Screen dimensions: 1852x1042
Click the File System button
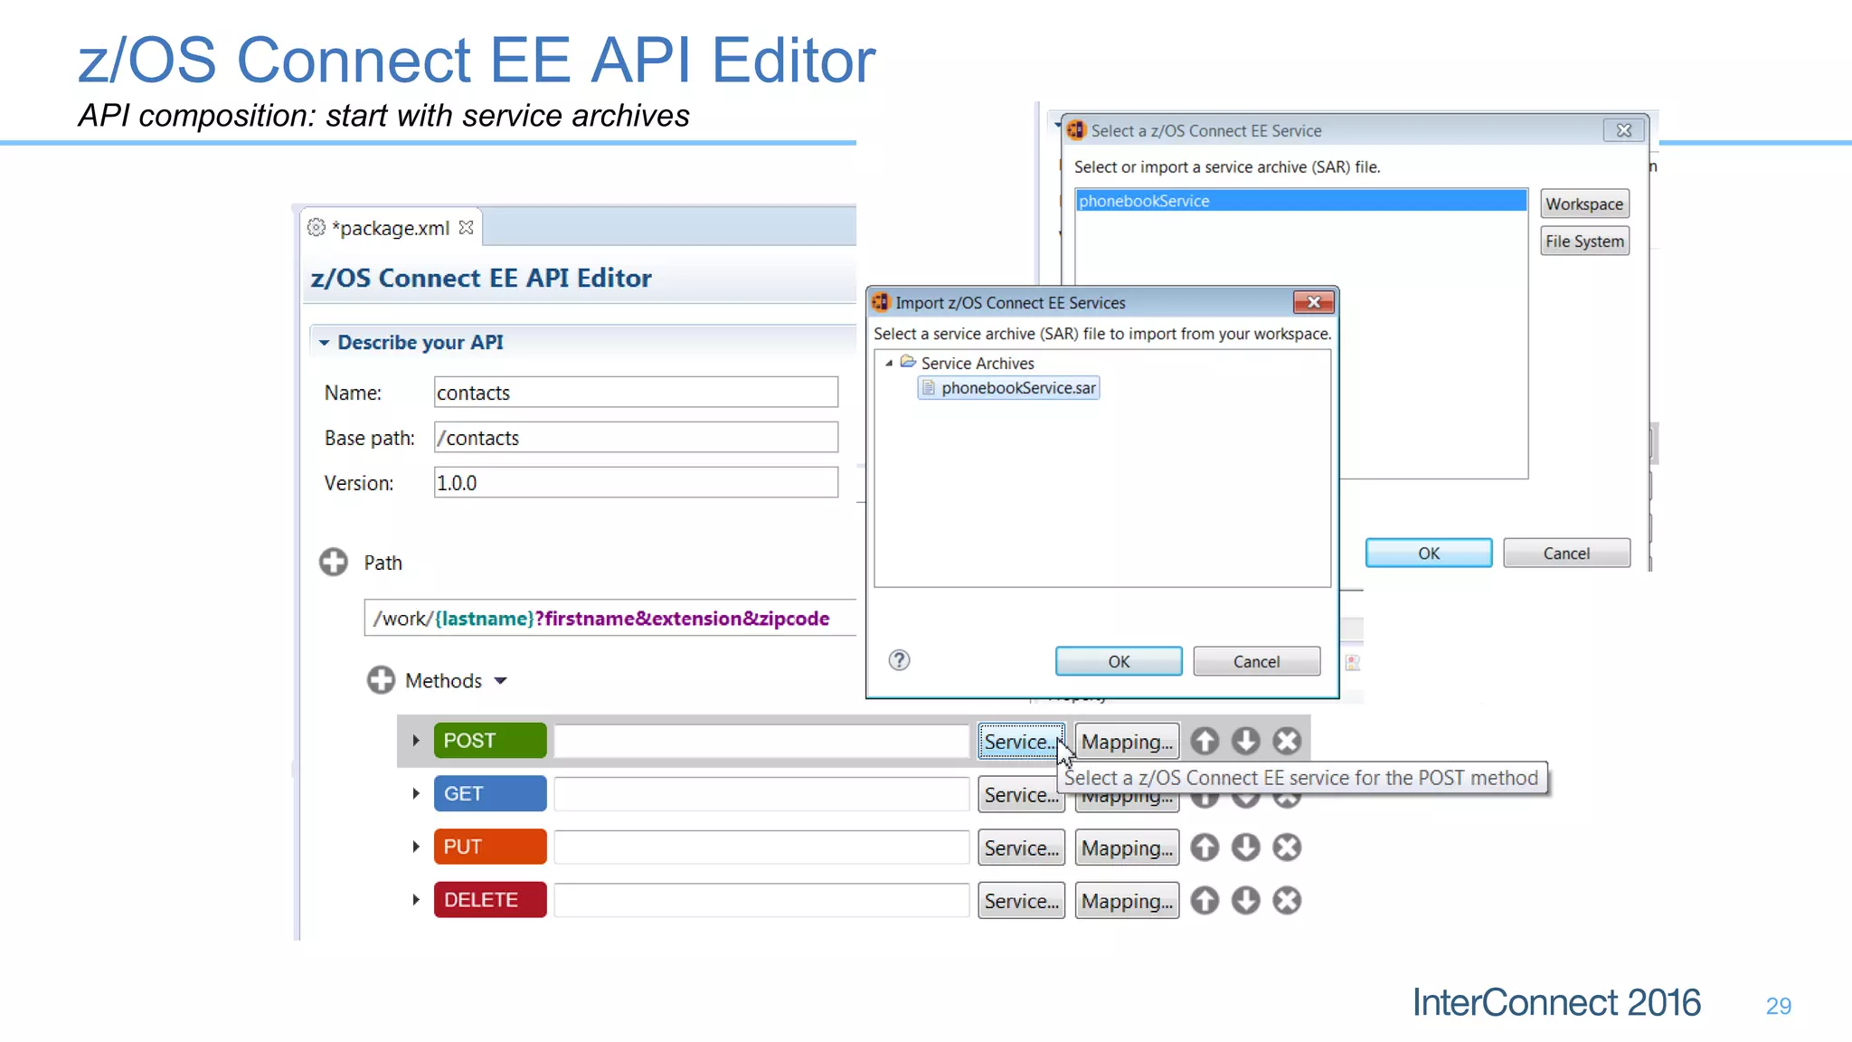[1584, 241]
